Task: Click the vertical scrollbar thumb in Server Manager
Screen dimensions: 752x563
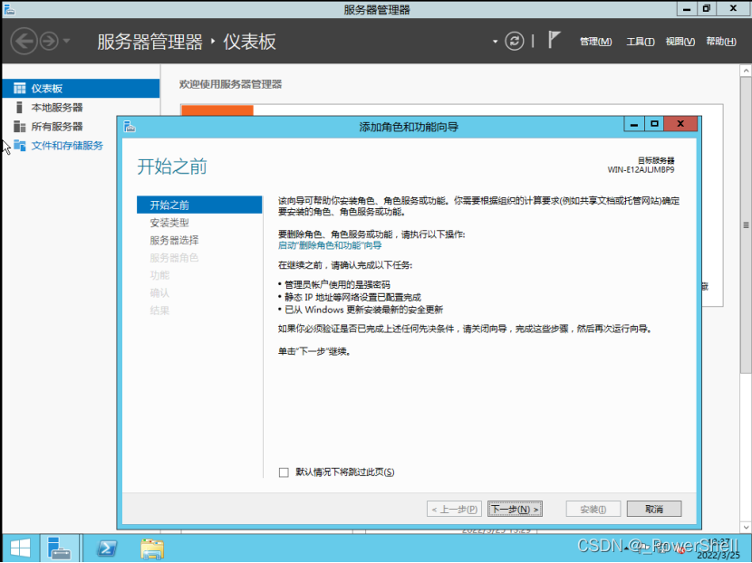Action: [x=746, y=225]
